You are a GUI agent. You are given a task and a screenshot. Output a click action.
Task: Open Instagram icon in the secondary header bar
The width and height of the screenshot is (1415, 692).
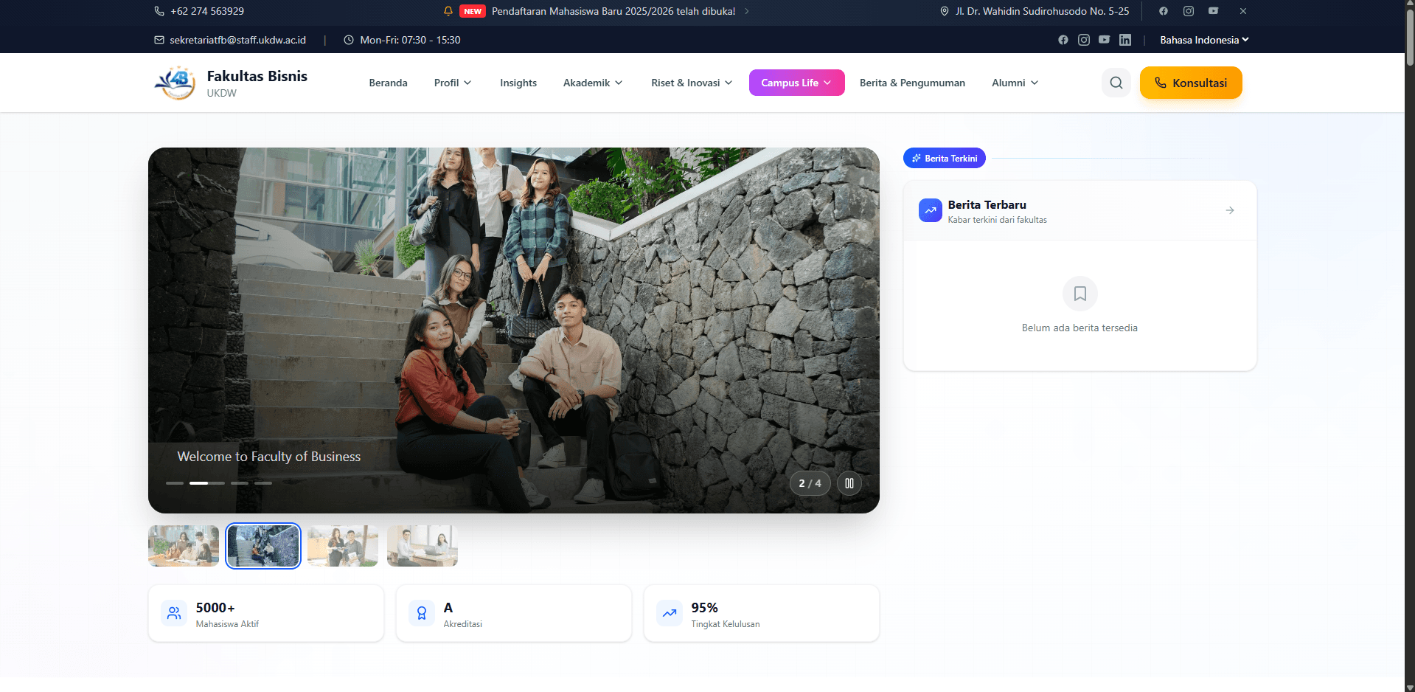click(1083, 40)
